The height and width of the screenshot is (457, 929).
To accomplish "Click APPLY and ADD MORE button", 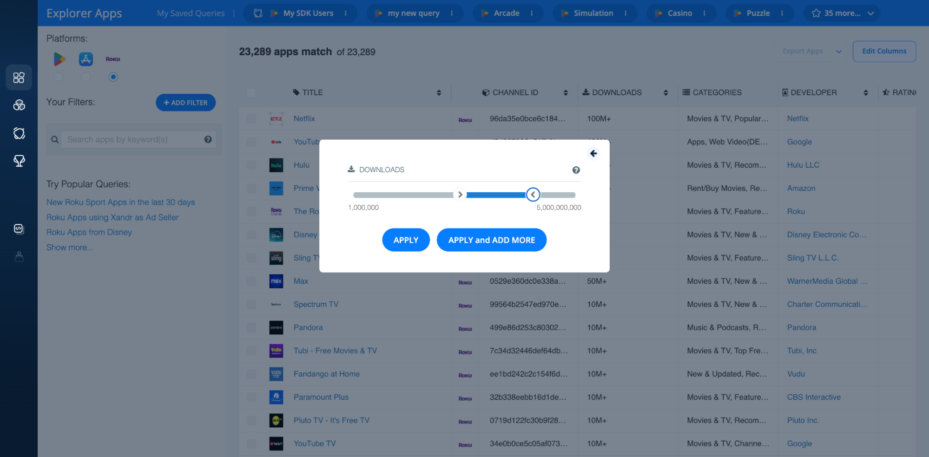I will [x=492, y=240].
